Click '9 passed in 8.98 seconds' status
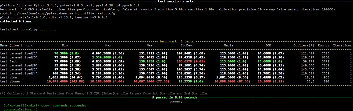This screenshot has height=111, width=353. click(175, 97)
